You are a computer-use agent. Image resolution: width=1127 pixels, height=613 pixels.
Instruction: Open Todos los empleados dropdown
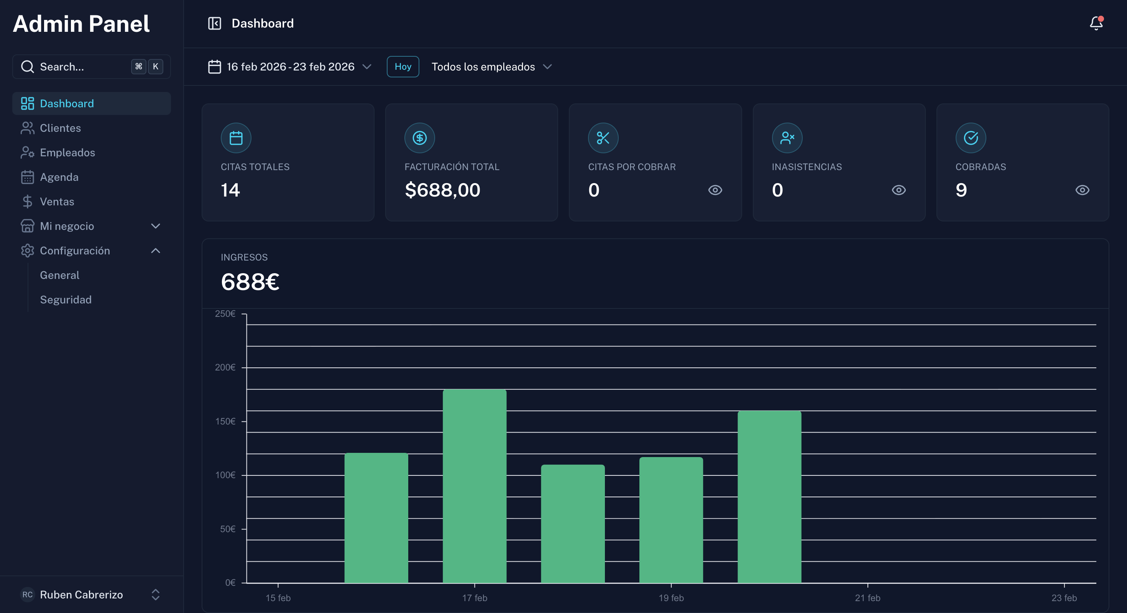491,67
